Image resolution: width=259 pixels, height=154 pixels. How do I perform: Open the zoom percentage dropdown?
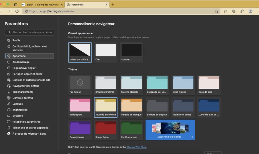(213, 153)
